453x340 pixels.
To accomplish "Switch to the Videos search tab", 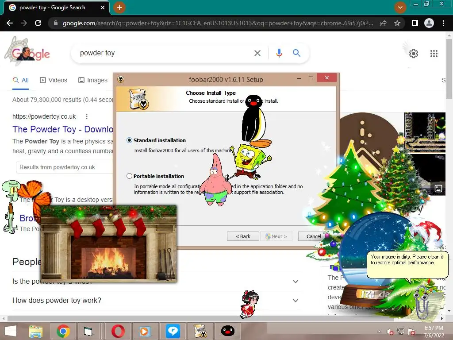I will coord(54,80).
